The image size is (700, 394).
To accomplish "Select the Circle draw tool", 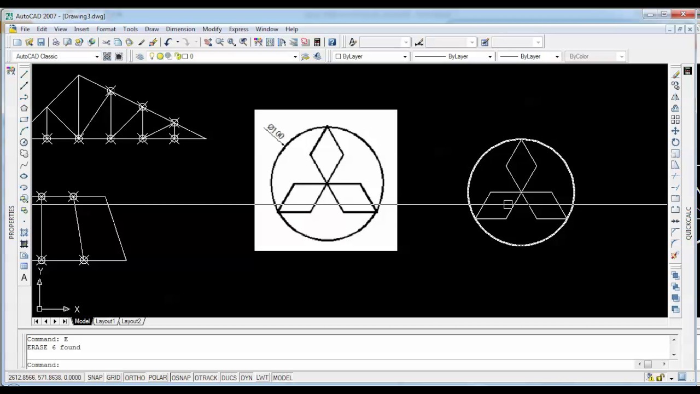I will (24, 142).
